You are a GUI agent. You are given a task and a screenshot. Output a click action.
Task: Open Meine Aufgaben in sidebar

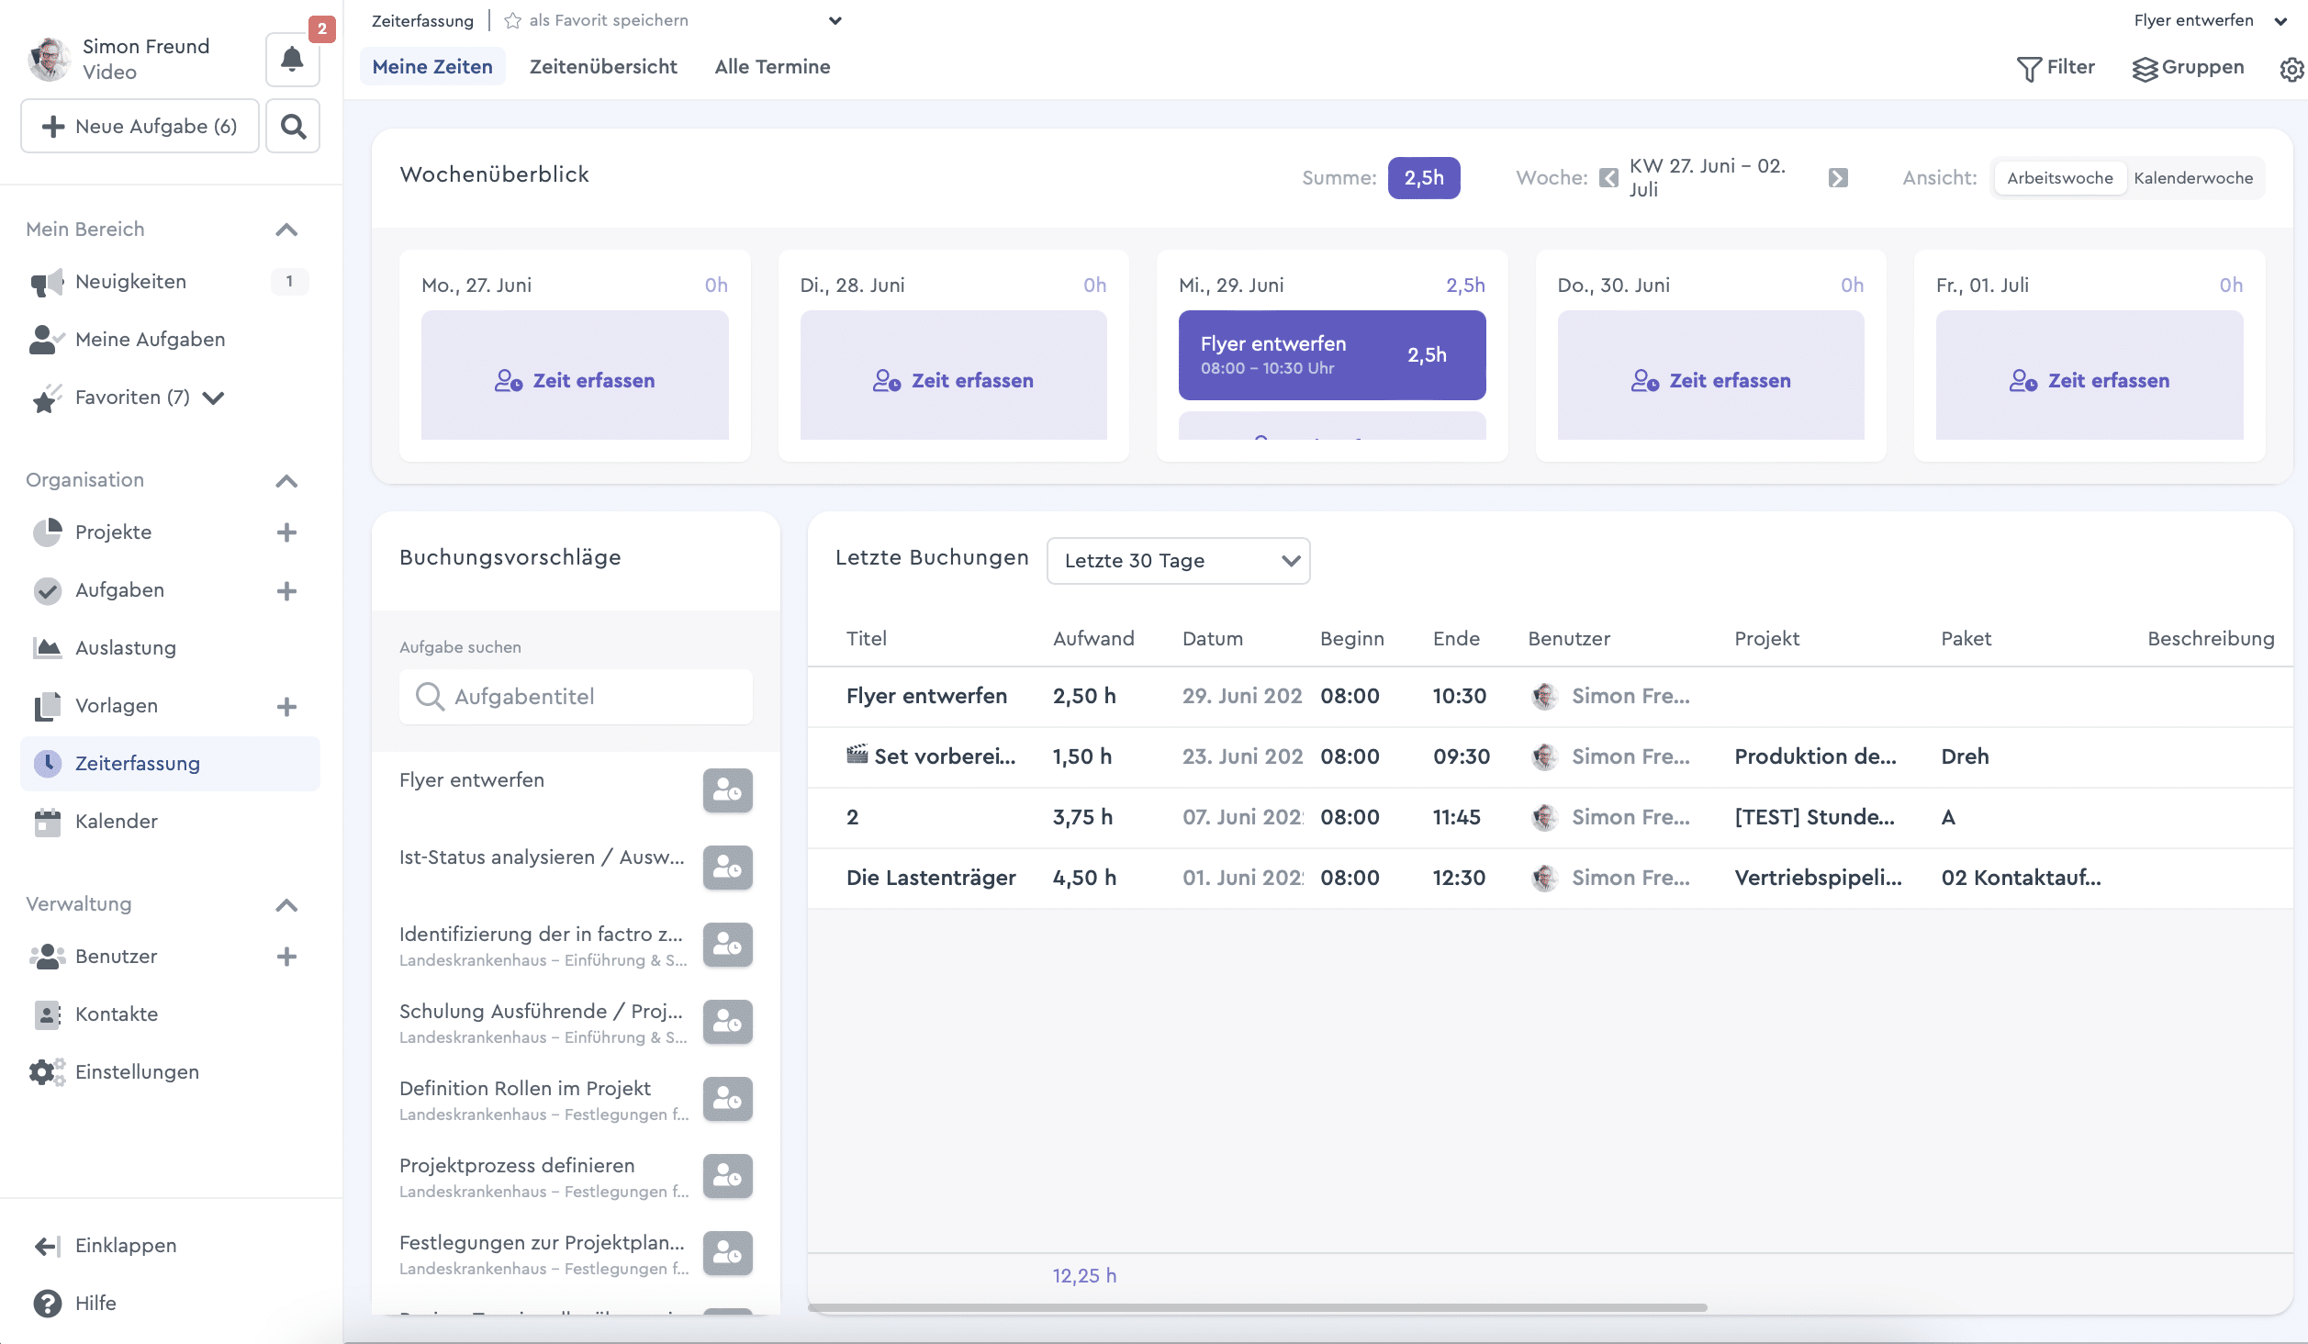tap(170, 340)
